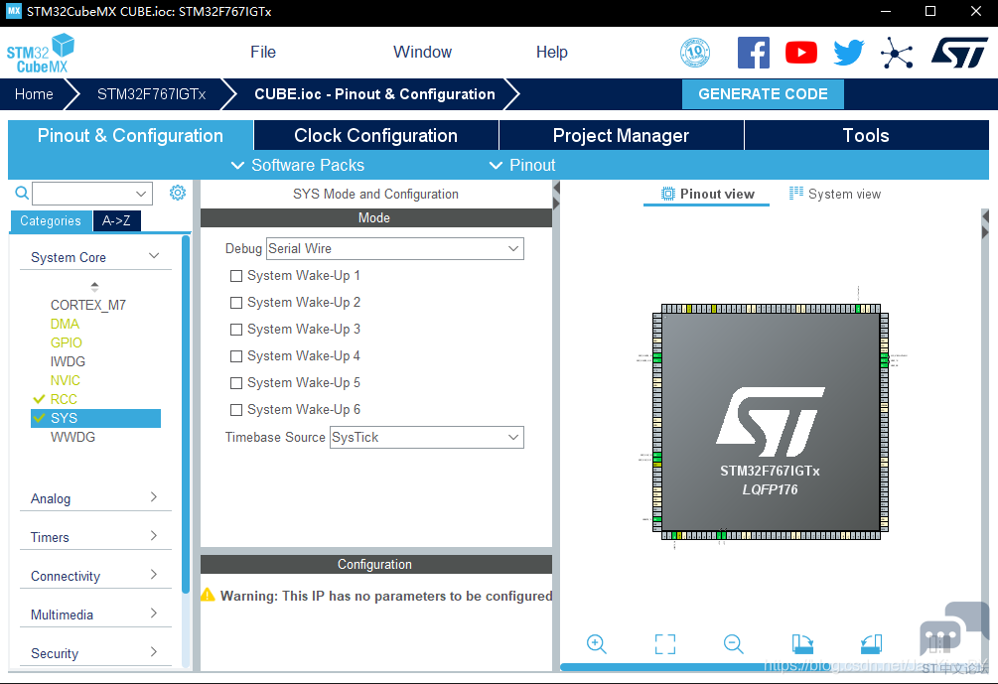Click the STM32CubeMX logo icon
This screenshot has width=998, height=684.
point(40,53)
